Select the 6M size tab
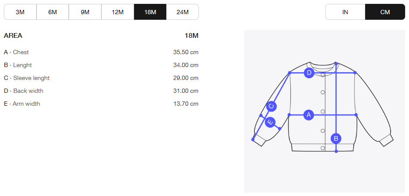Image resolution: width=409 pixels, height=196 pixels. [52, 12]
